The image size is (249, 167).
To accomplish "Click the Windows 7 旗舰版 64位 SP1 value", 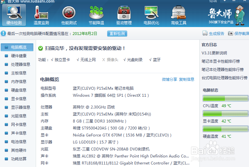I will (x=111, y=95).
